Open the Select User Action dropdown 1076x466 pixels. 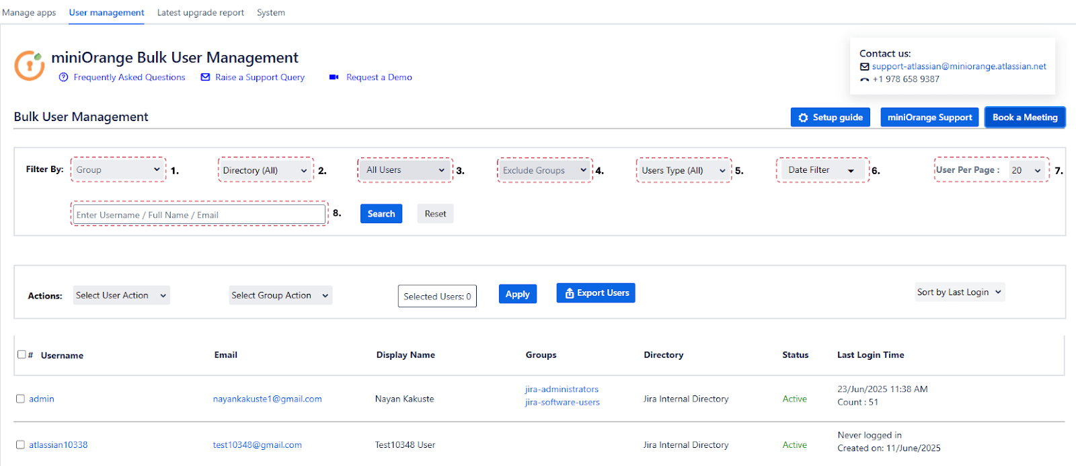click(x=121, y=295)
